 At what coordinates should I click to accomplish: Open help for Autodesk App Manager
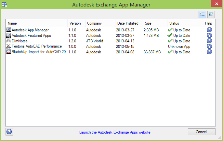coord(209,30)
